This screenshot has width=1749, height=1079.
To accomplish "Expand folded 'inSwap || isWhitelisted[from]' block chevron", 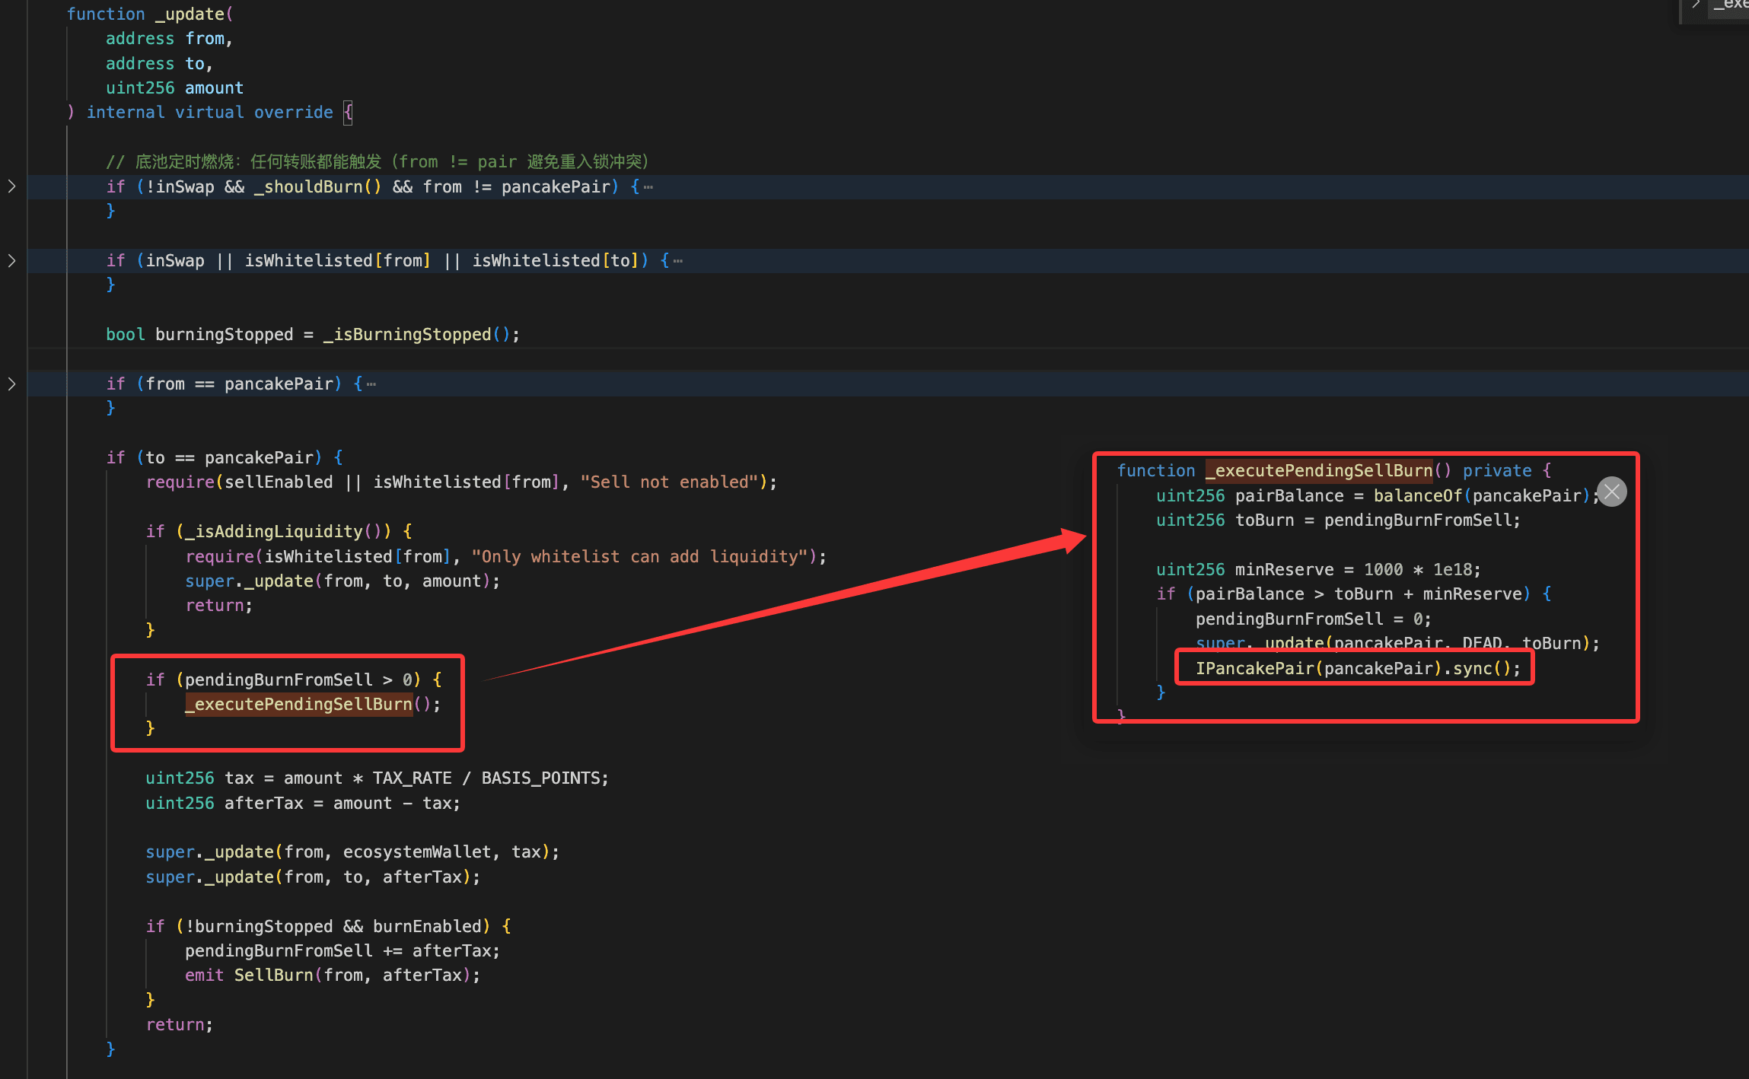I will tap(11, 260).
